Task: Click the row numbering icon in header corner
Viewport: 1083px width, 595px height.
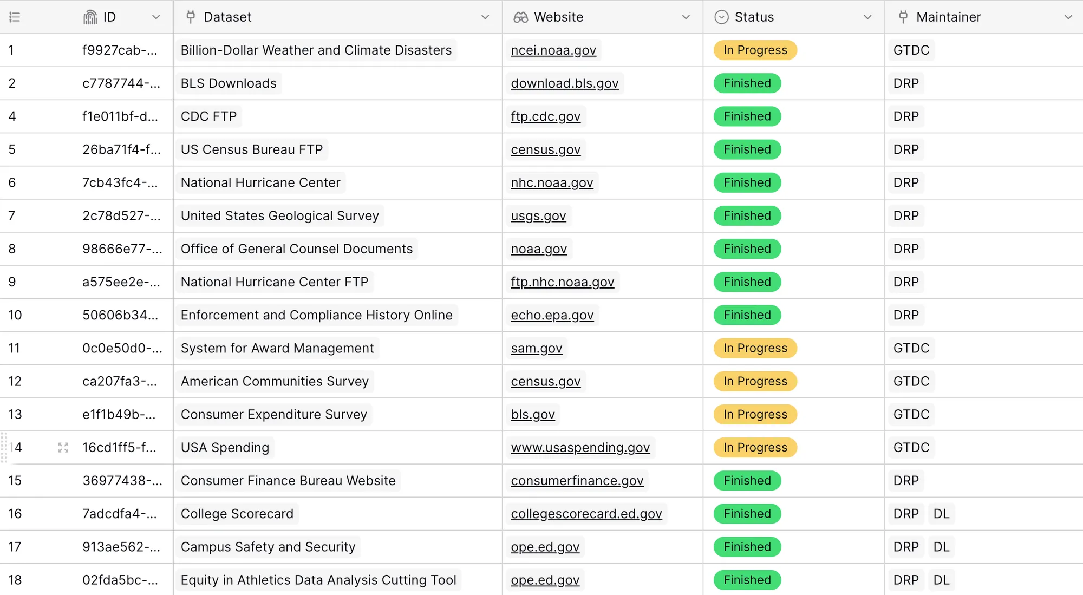Action: [x=15, y=17]
